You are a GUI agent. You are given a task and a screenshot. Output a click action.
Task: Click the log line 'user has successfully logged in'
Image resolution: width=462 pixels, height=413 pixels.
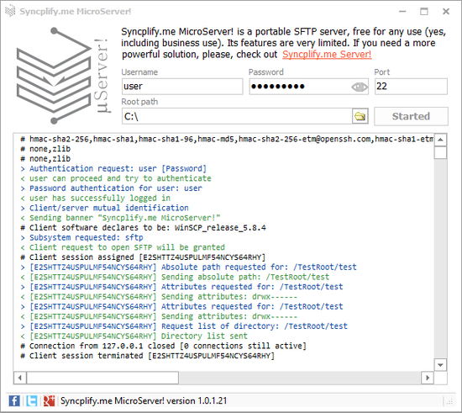click(x=96, y=198)
